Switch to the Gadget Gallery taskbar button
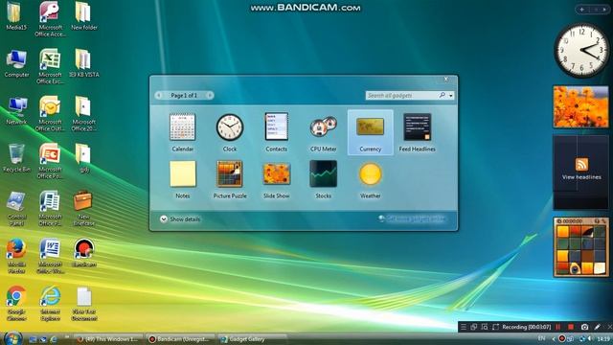 point(252,339)
